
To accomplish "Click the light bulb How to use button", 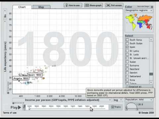I will click(x=73, y=5).
